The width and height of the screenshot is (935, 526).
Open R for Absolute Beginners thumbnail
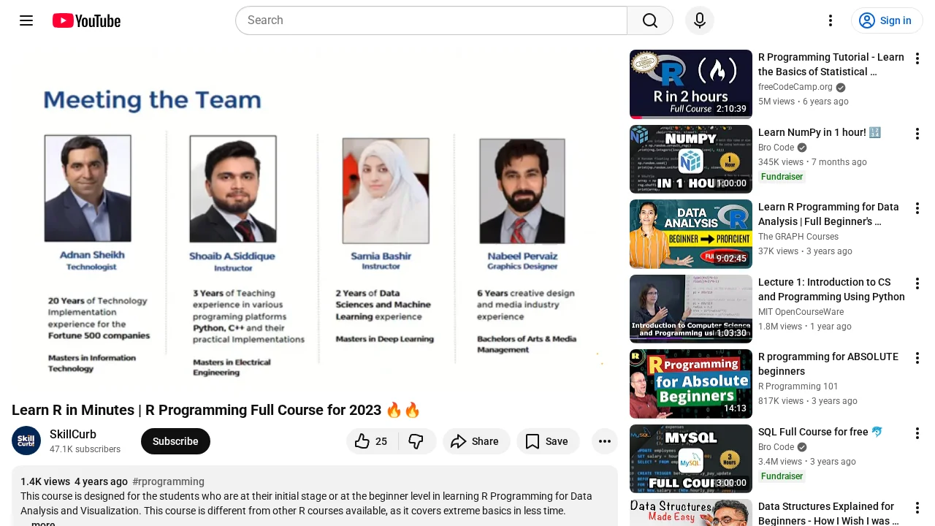[x=691, y=384]
